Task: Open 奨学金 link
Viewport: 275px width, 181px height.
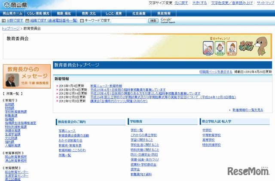Action: [135, 169]
